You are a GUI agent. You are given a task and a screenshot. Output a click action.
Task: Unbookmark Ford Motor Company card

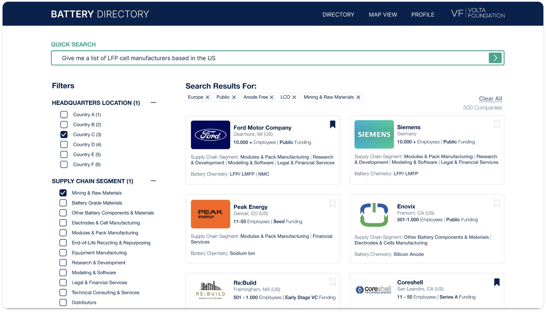click(x=332, y=124)
